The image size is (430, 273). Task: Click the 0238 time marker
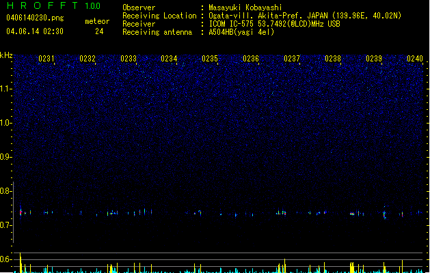click(333, 59)
